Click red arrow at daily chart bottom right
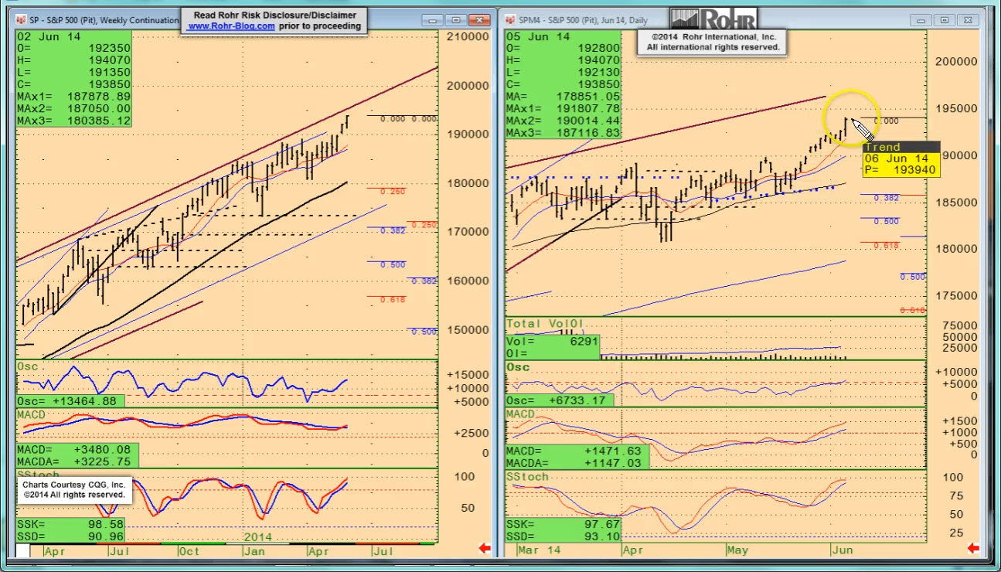Image resolution: width=1001 pixels, height=572 pixels. [x=973, y=549]
